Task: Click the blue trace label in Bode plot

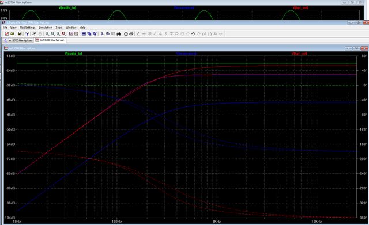Action: [x=186, y=54]
